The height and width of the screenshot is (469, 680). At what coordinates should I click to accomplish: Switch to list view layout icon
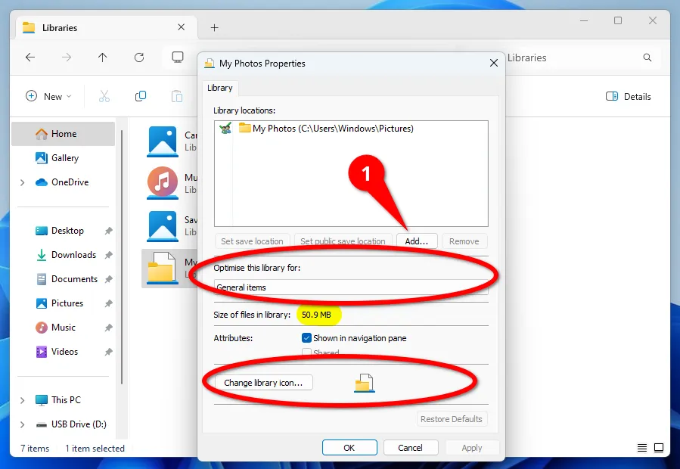point(642,448)
